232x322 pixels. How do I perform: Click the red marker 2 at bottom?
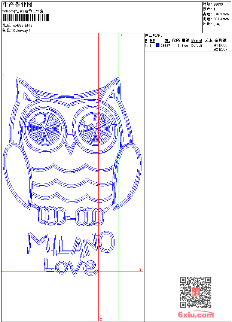(101, 319)
